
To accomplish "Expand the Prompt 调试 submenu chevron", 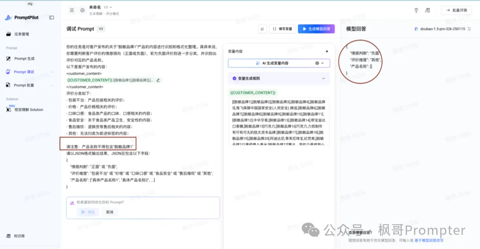I will 52,72.
